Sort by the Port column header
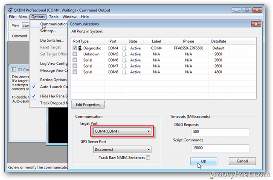The image size is (273, 180). 113,41
